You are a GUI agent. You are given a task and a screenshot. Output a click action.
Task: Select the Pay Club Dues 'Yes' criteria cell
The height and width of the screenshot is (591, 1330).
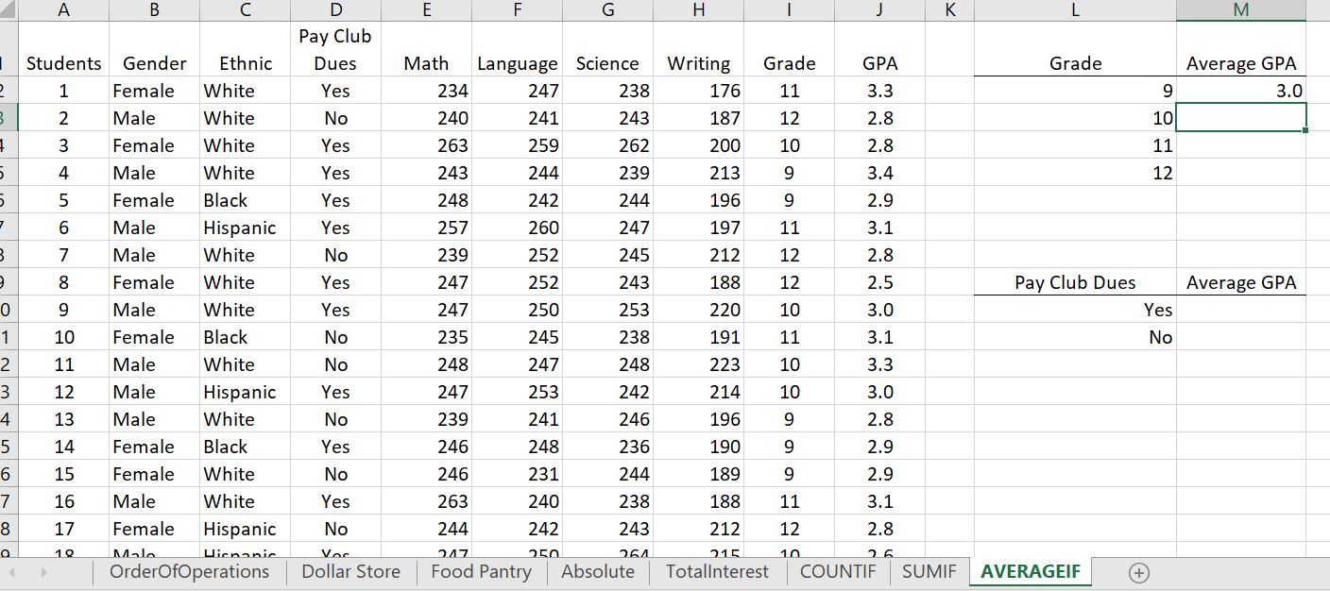point(1075,310)
